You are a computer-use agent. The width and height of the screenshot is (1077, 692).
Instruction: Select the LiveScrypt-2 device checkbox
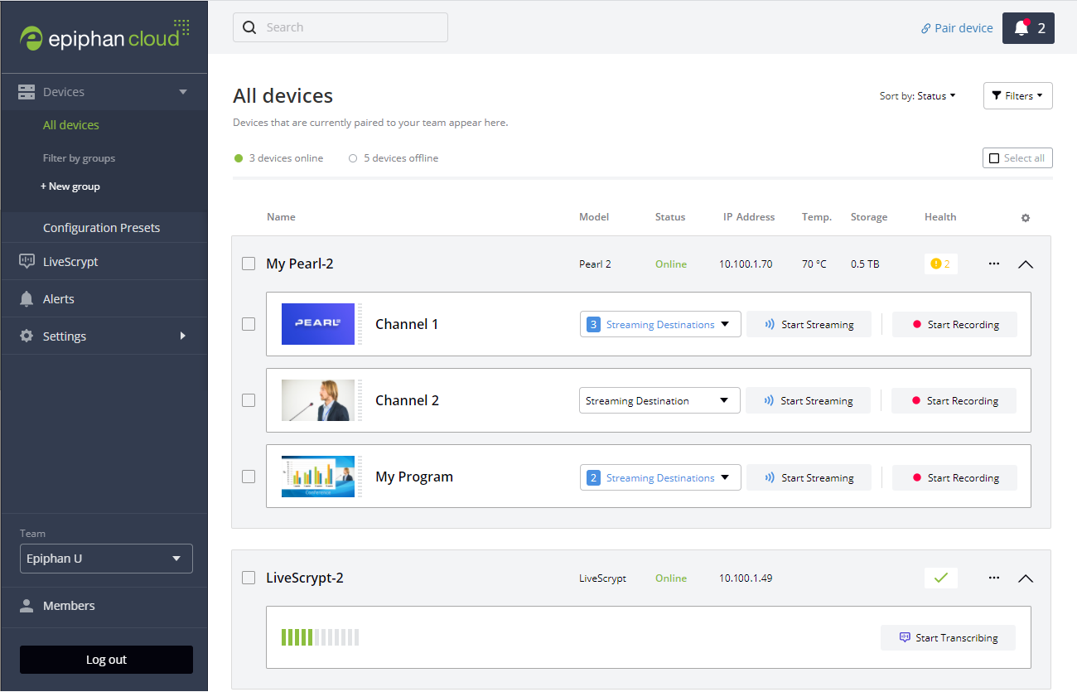[x=249, y=578]
